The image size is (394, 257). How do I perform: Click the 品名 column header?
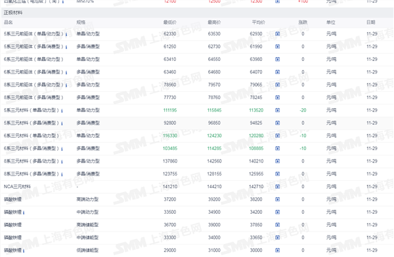(8, 22)
